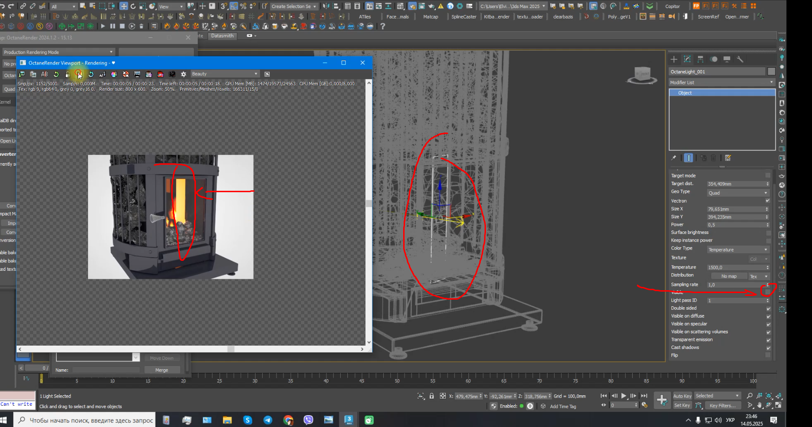
Task: Select the Datasmith ribbon tab
Action: coord(222,36)
